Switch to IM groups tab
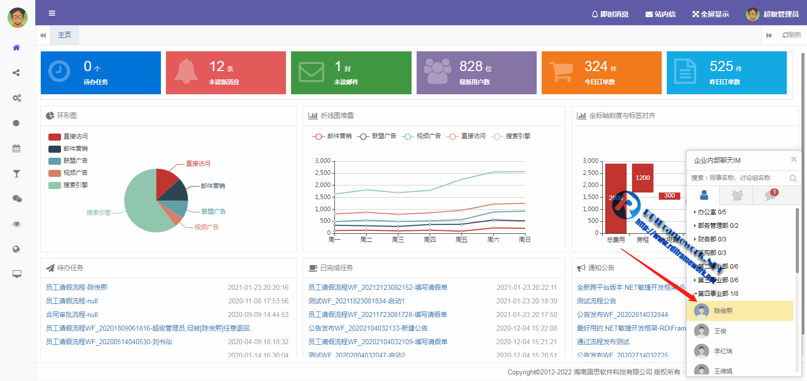The image size is (807, 381). (x=737, y=195)
